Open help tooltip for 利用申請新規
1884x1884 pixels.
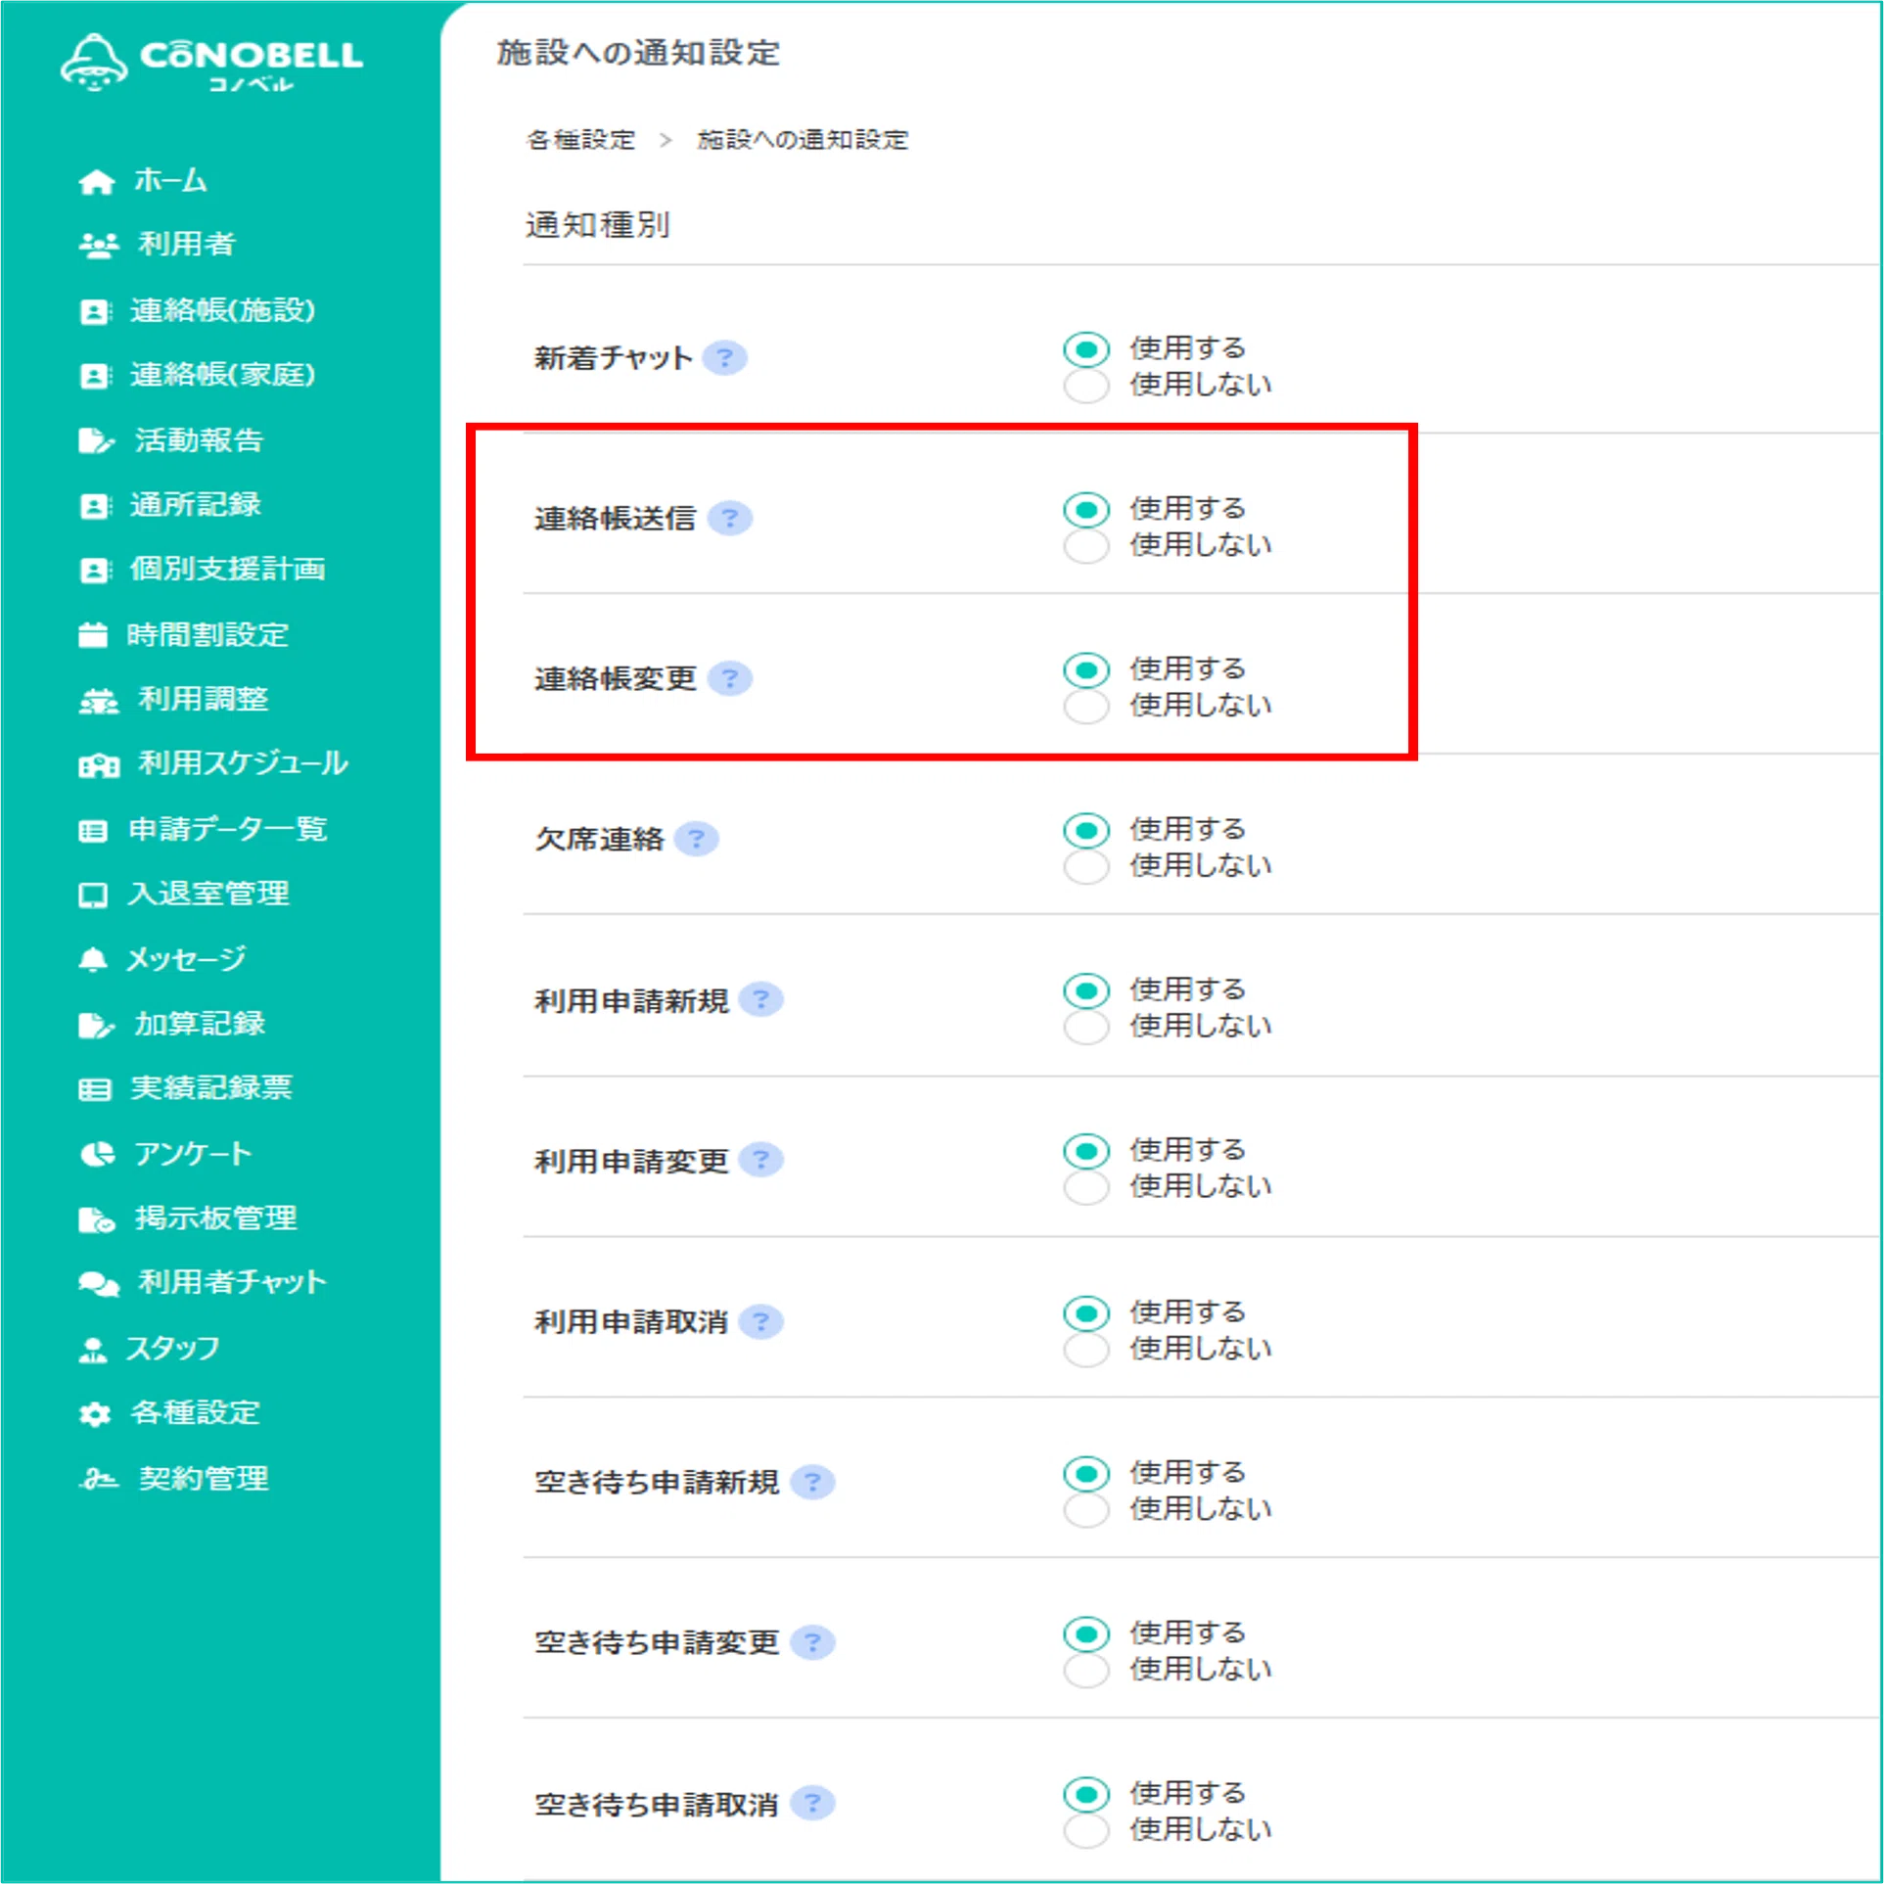[x=760, y=999]
